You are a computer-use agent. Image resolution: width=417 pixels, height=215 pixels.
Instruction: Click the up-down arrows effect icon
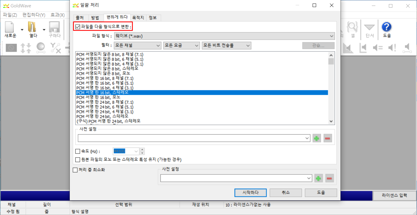click(x=26, y=48)
